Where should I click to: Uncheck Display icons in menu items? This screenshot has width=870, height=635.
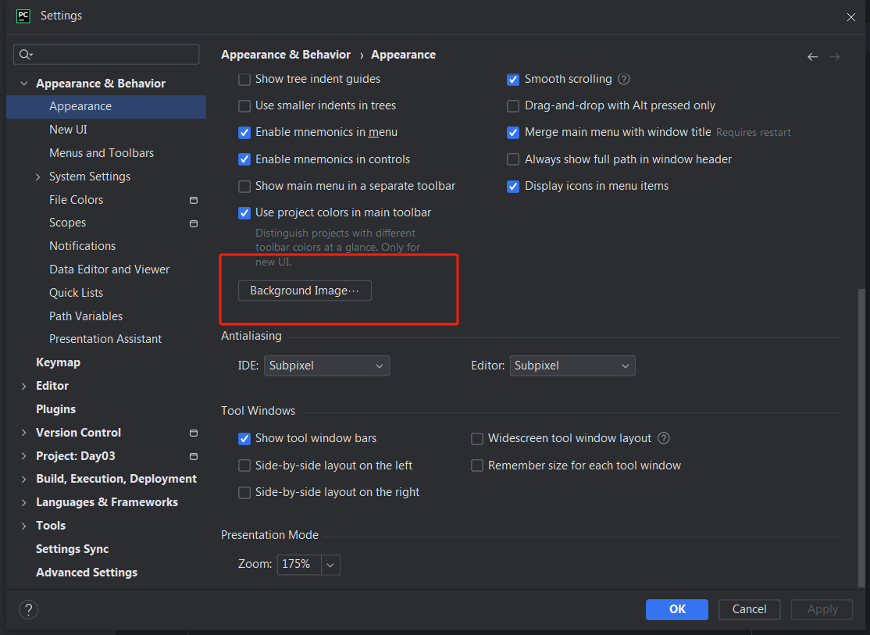point(513,186)
